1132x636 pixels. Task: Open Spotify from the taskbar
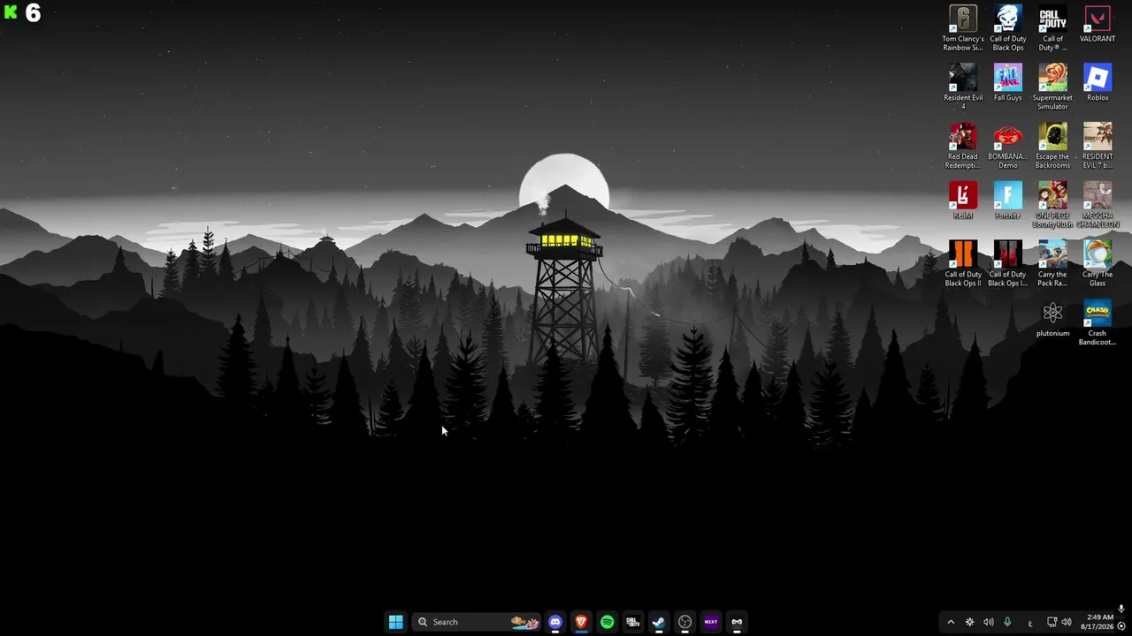click(607, 622)
